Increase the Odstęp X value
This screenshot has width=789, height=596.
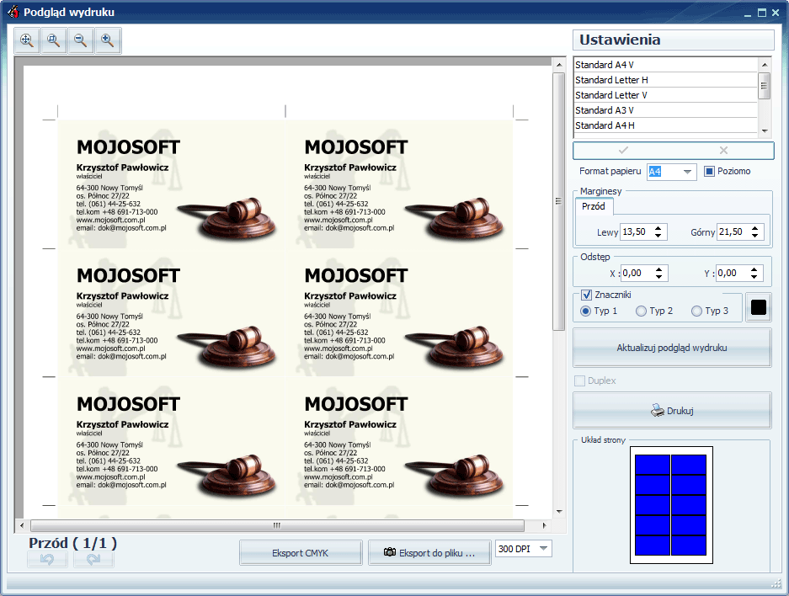click(658, 269)
